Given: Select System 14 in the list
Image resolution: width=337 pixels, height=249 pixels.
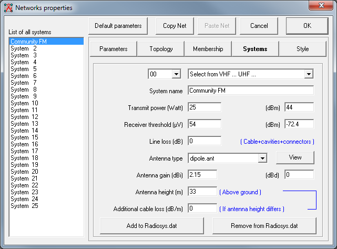Looking at the screenshot, I should [46, 131].
